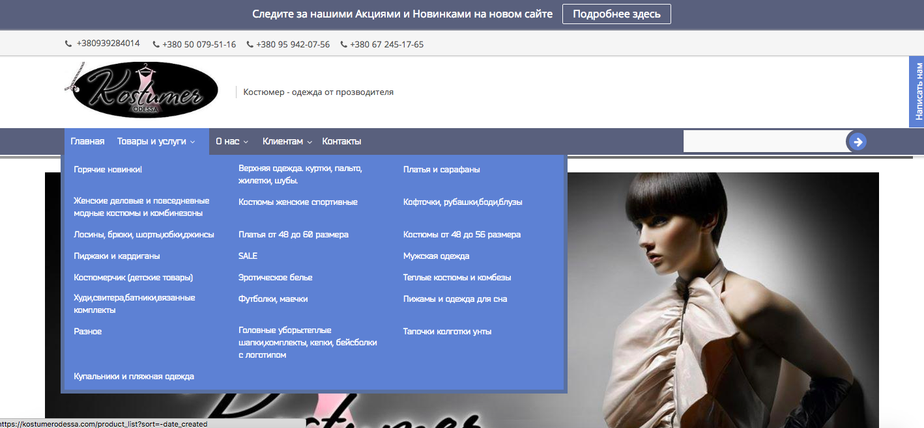Expand the Клиентам dropdown menu
Screen dimensions: 924x428
[x=287, y=142]
